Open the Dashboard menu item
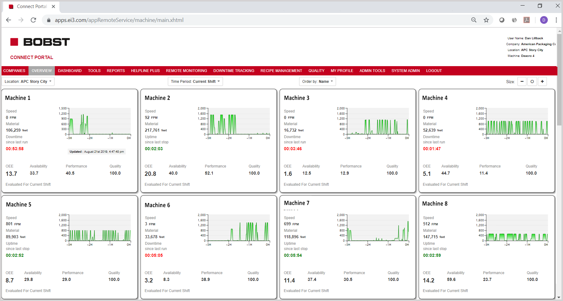Viewport: 563px width, 301px height. (70, 71)
